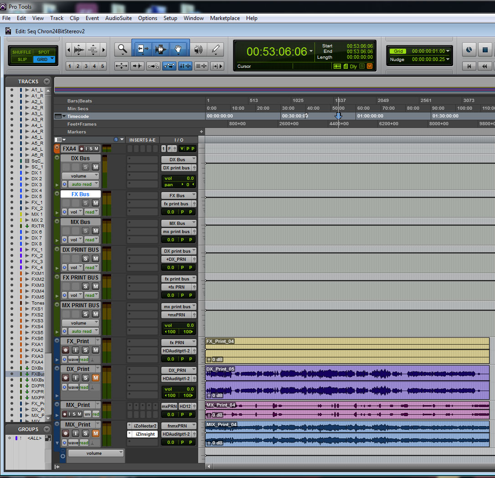Image resolution: width=495 pixels, height=478 pixels.
Task: Select the Pencil tool
Action: (216, 49)
